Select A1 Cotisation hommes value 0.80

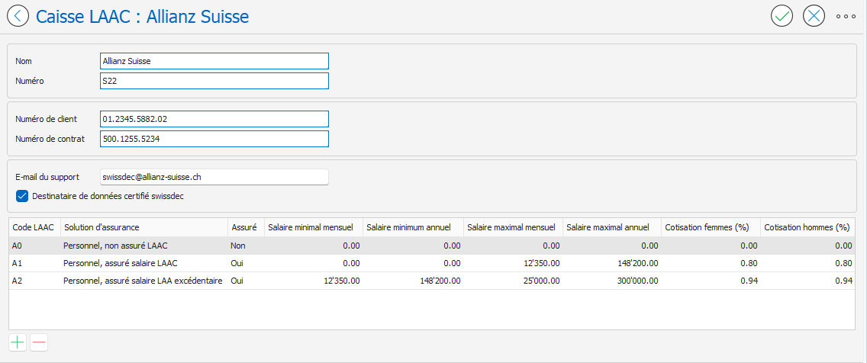click(x=807, y=263)
